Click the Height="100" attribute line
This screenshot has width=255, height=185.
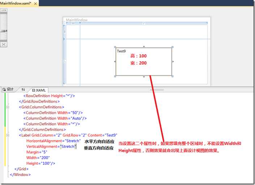[41, 163]
